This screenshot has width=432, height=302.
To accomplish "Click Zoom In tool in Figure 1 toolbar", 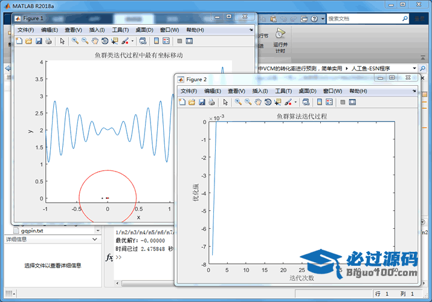I will click(75, 41).
